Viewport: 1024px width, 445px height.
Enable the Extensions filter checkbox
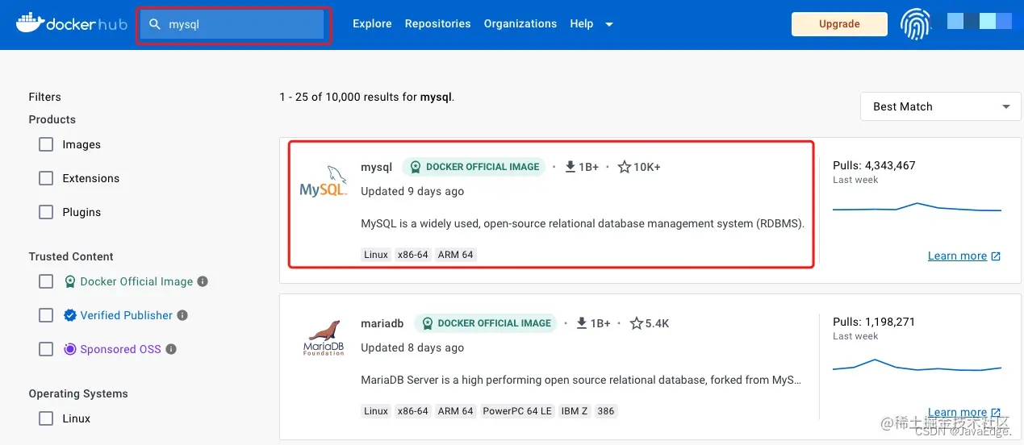46,178
